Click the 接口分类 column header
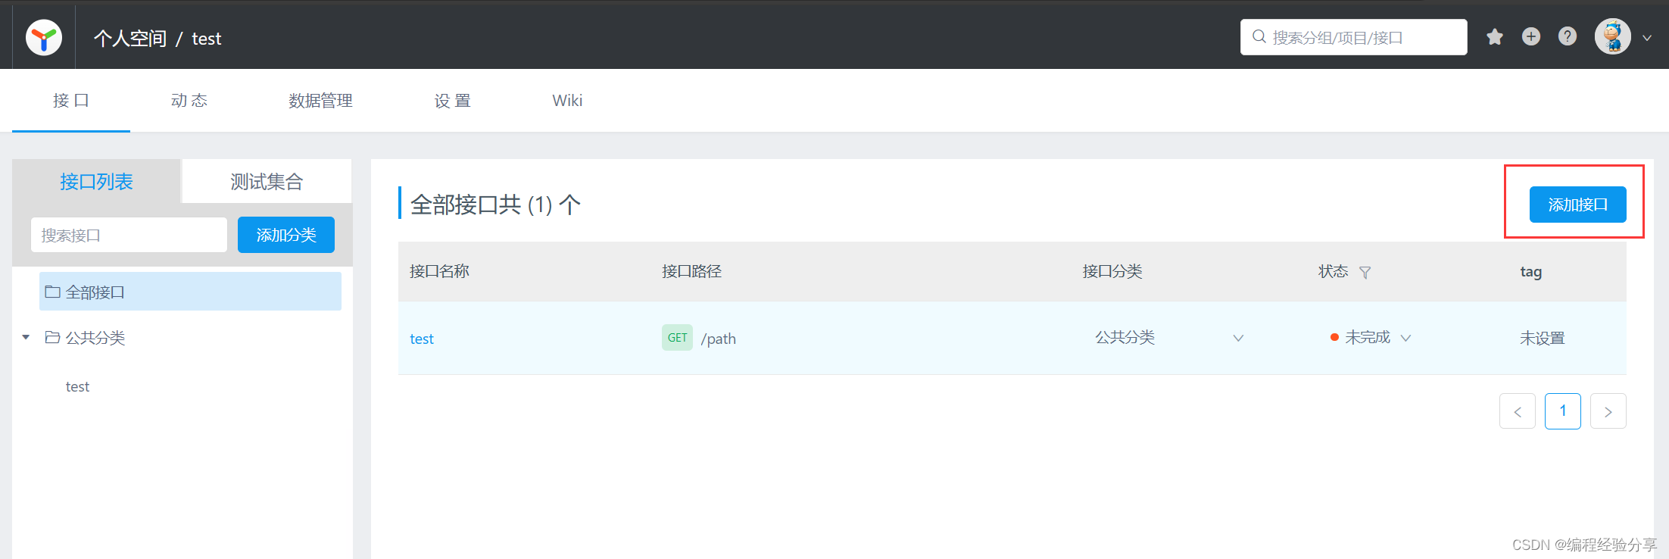 click(1112, 271)
